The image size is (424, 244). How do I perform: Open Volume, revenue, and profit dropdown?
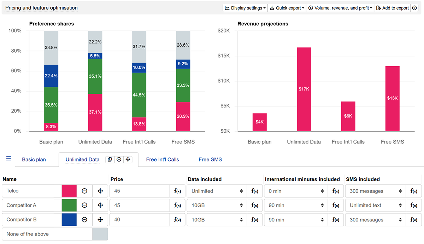click(340, 8)
